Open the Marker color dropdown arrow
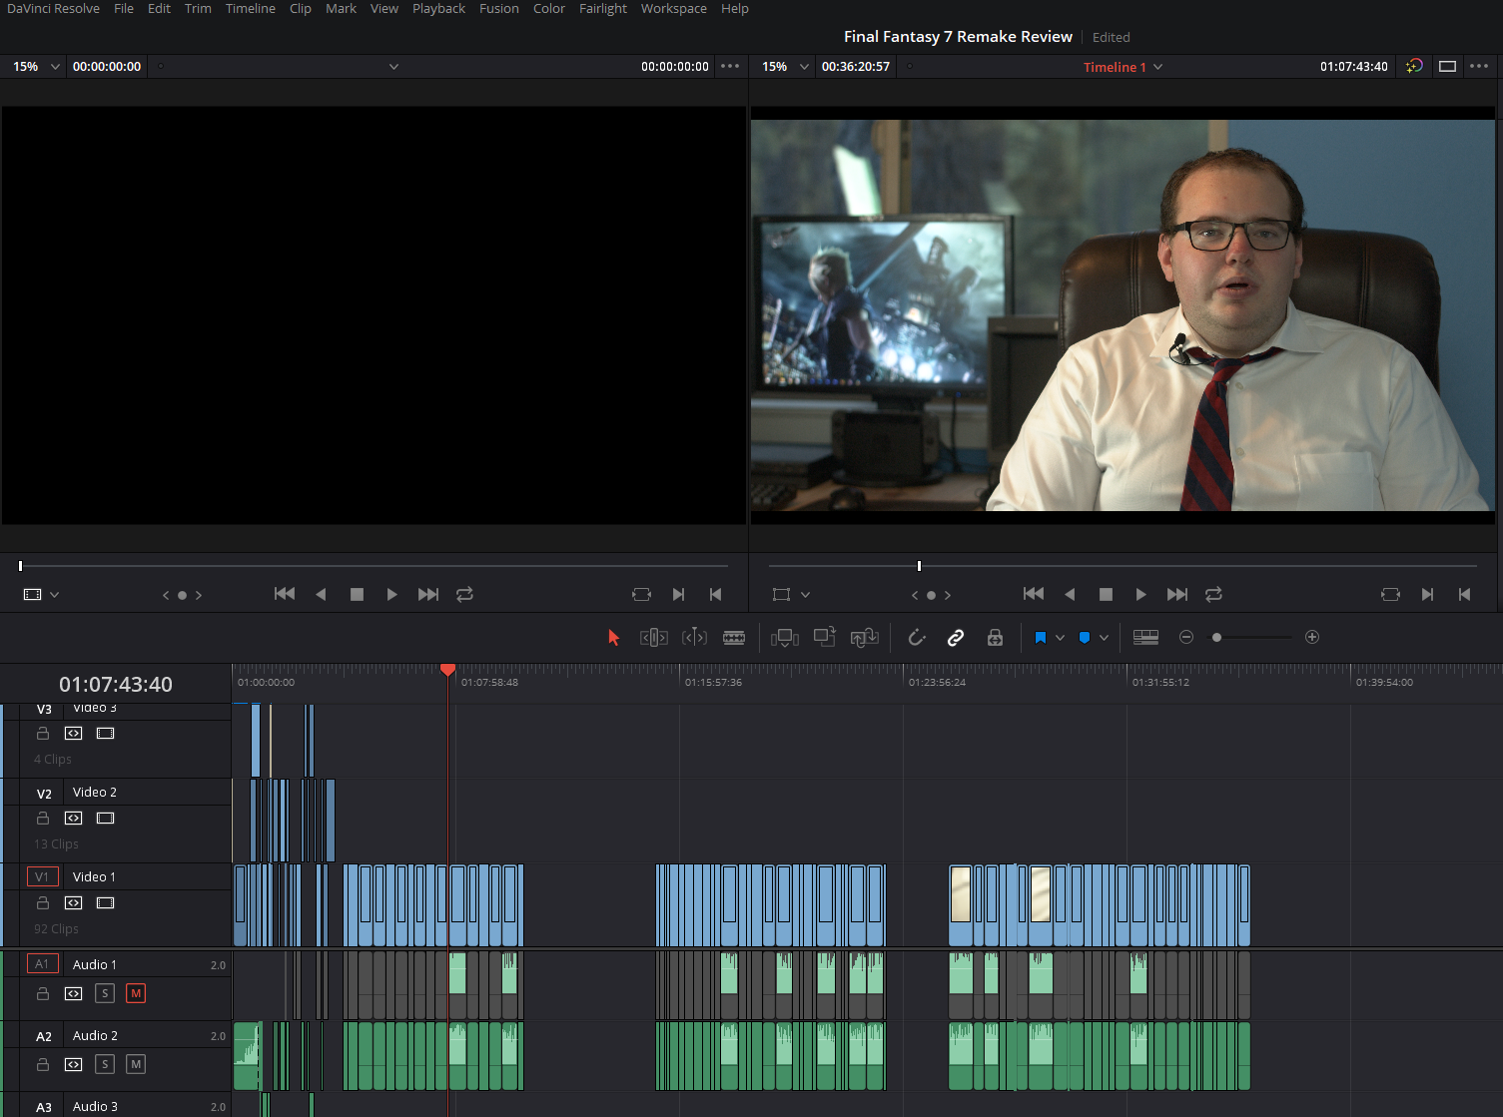The image size is (1503, 1117). coord(1104,637)
